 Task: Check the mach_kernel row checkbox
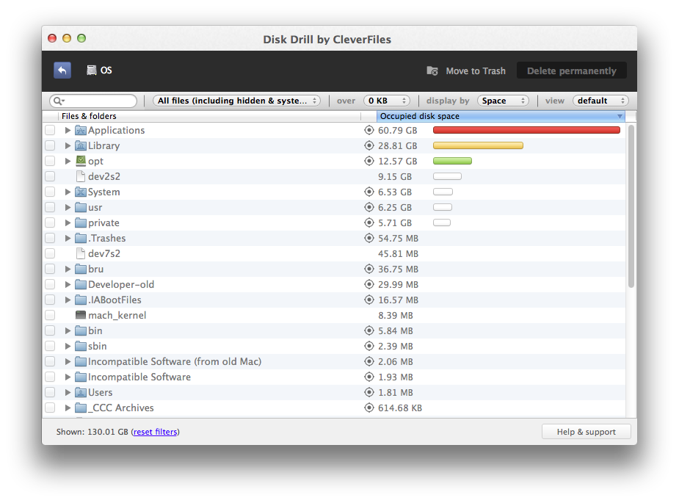coord(50,315)
